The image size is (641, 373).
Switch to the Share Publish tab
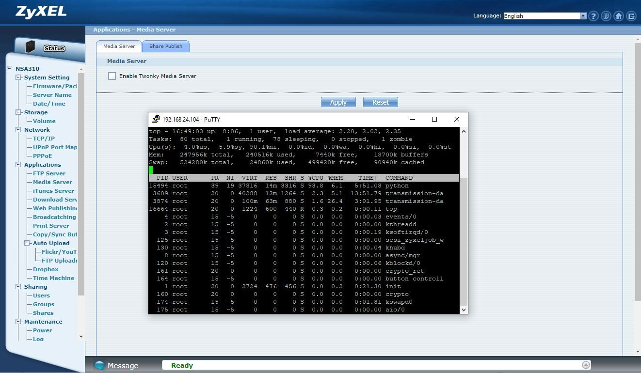(x=166, y=47)
